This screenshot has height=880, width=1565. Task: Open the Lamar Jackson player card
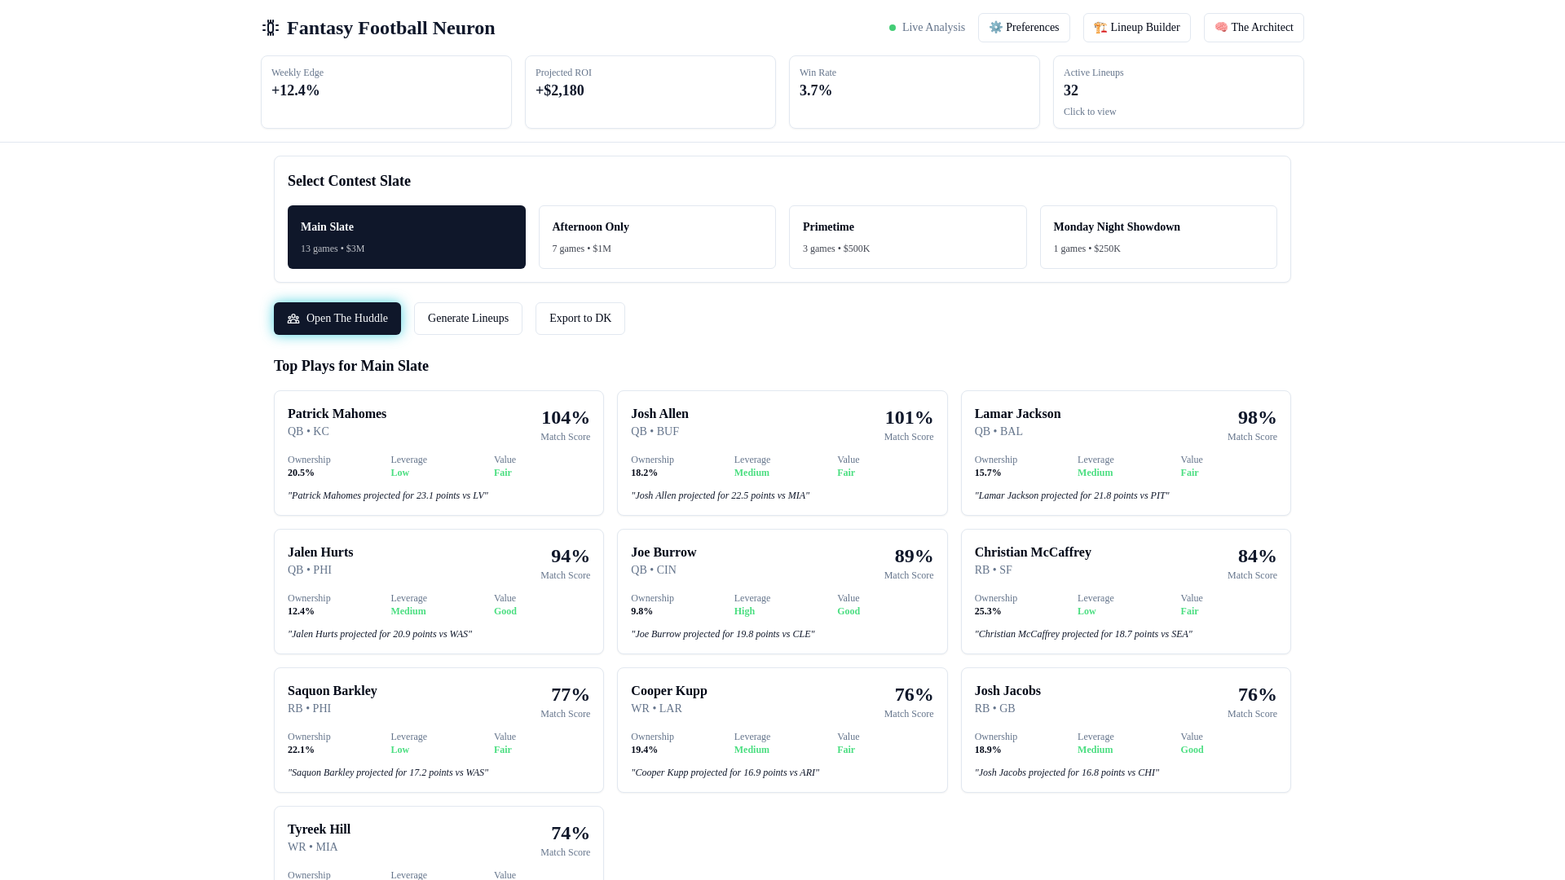pyautogui.click(x=1126, y=453)
